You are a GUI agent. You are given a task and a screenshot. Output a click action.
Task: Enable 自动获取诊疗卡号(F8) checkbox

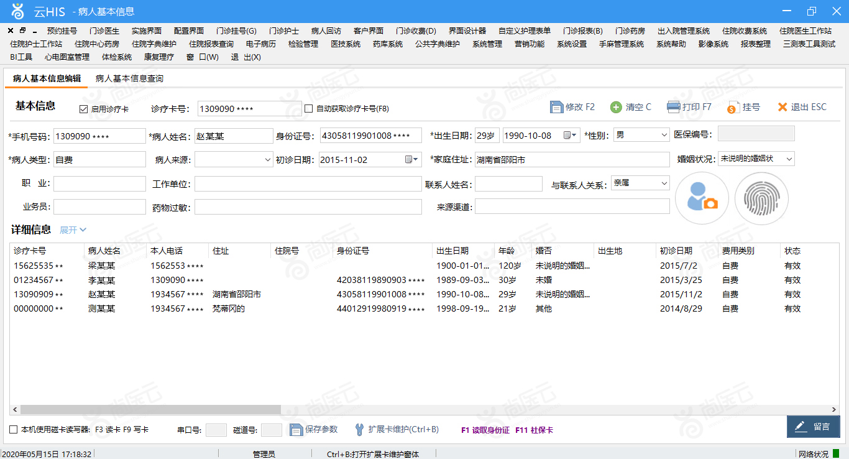point(309,109)
